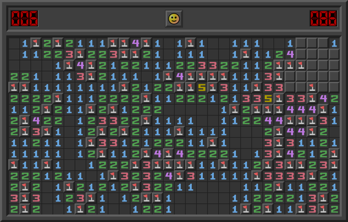Viewport: 348px width, 222px height.
Task: Reveal unrevealed tile left of top-right corner 1
Action: [x=324, y=43]
